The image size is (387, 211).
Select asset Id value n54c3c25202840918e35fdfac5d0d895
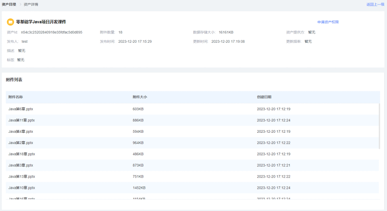coord(52,32)
